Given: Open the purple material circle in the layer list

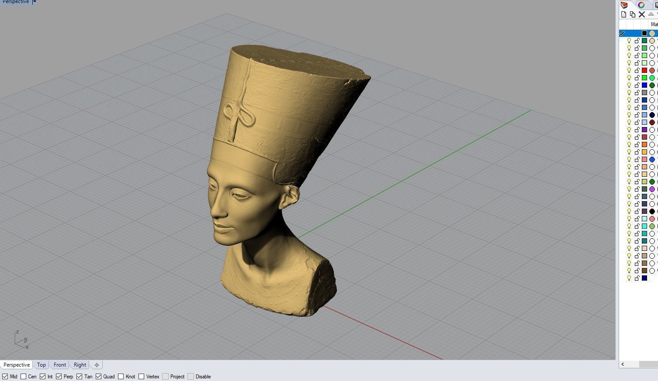Looking at the screenshot, I should [x=652, y=189].
